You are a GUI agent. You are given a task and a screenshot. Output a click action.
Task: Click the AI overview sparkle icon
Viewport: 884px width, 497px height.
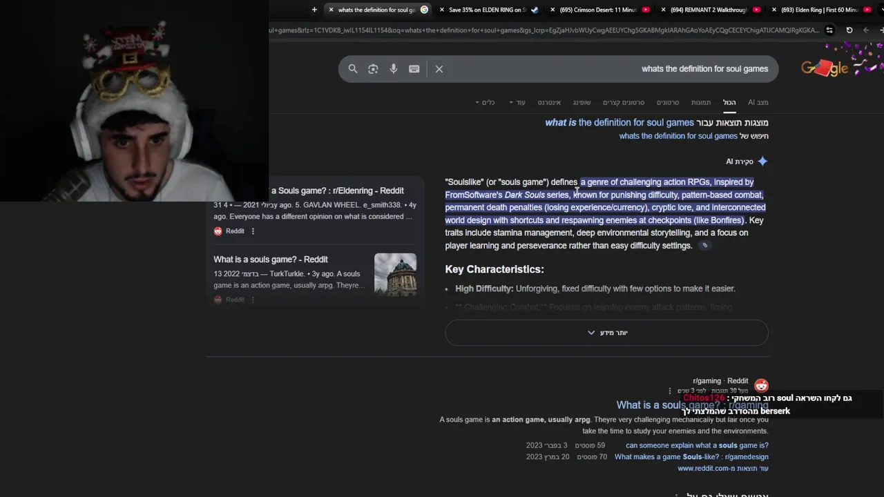[x=762, y=162]
